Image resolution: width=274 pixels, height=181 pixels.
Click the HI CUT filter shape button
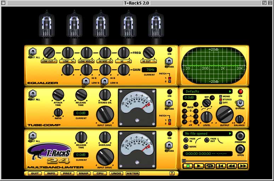pos(149,62)
